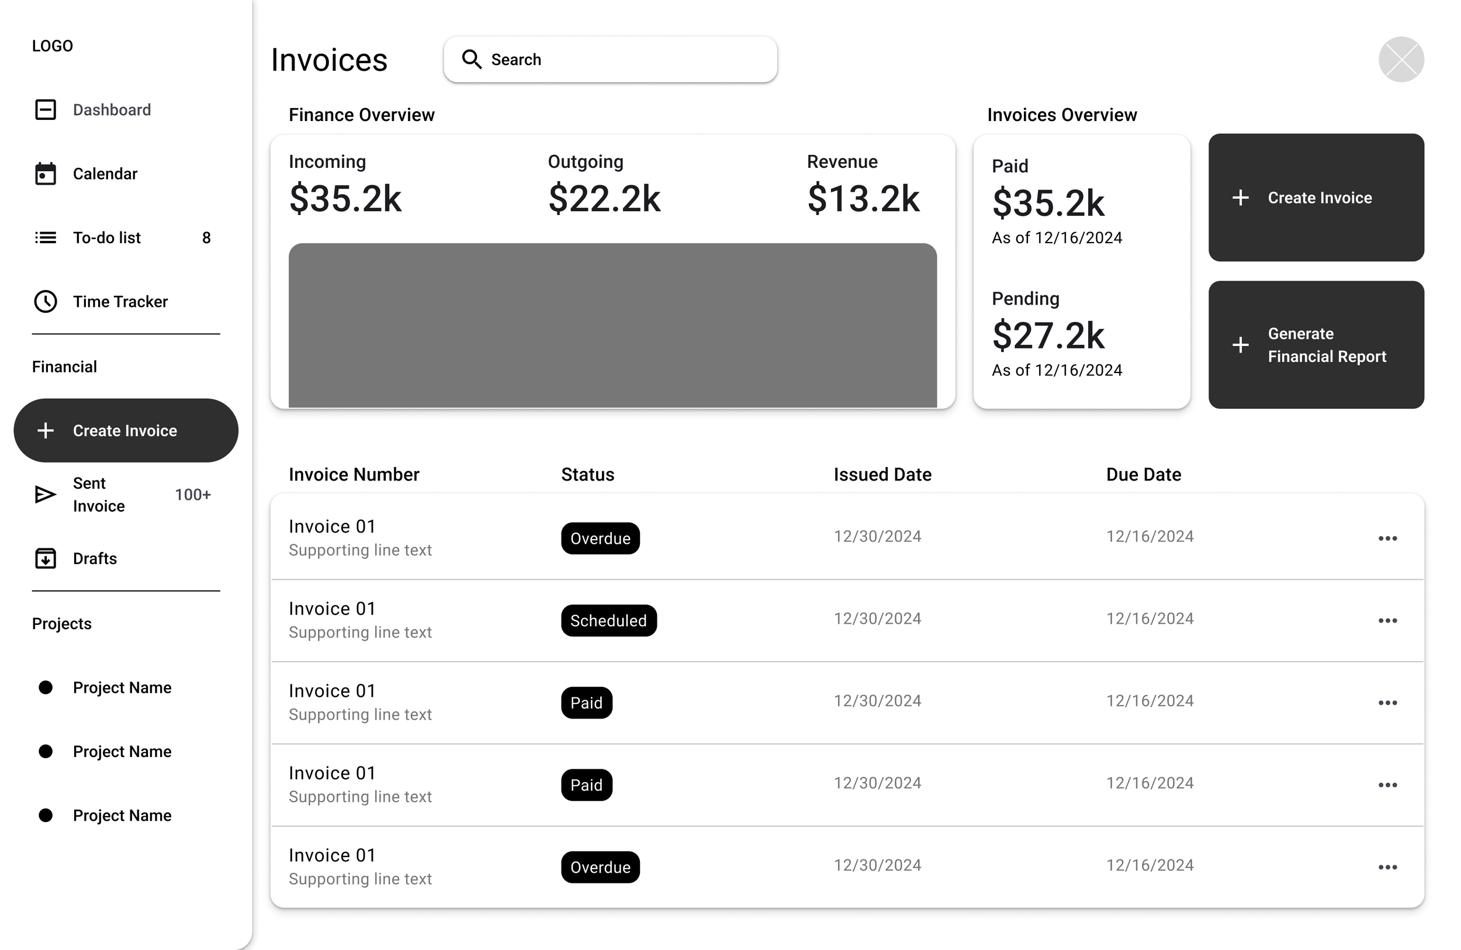
Task: Click the Sent Invoice paper-plane icon
Action: [46, 495]
